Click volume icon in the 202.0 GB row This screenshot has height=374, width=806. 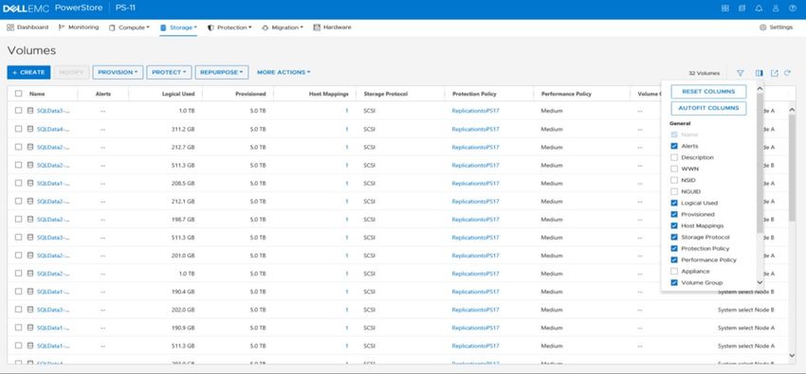[30, 310]
